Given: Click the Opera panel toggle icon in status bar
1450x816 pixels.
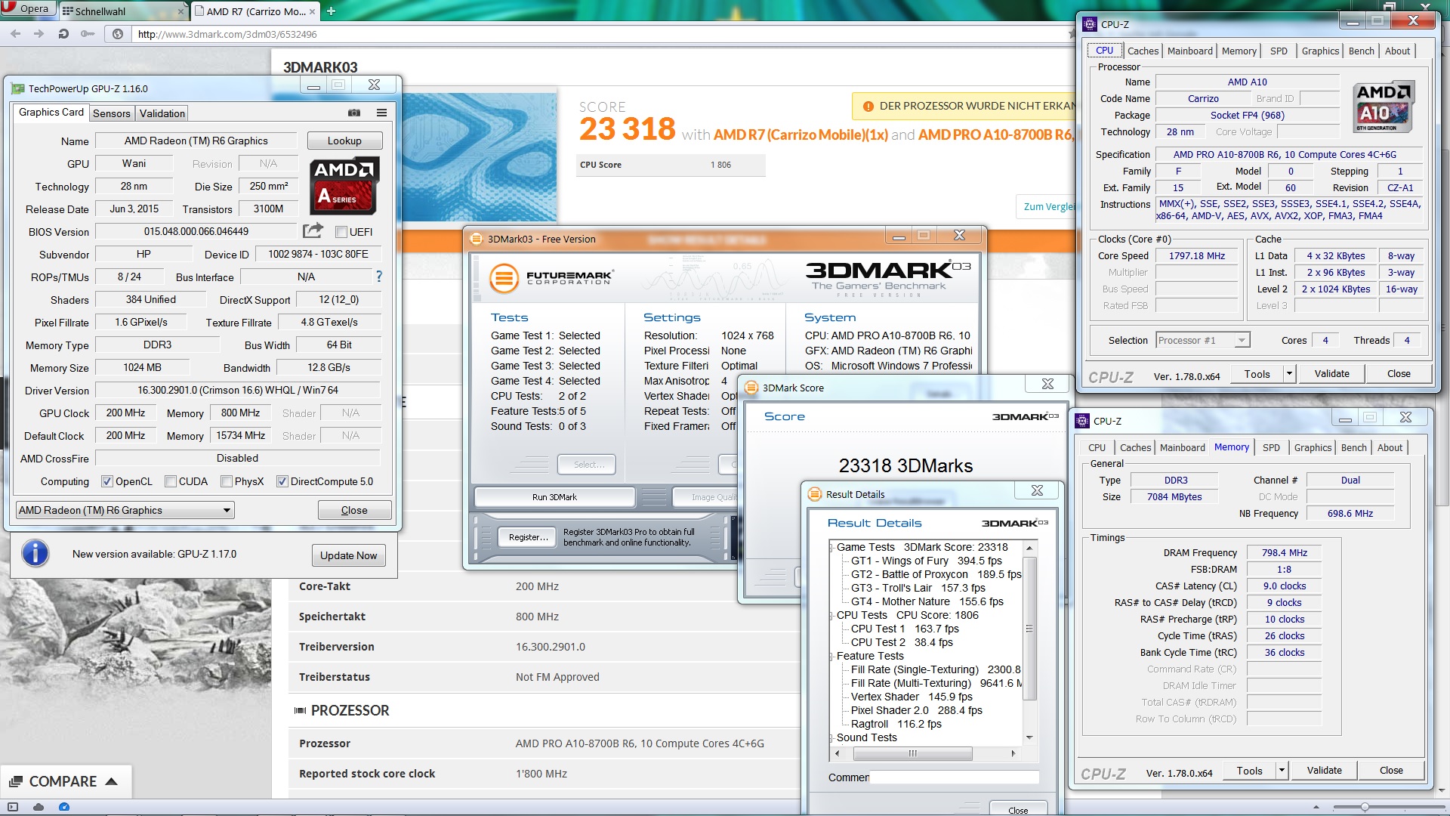Looking at the screenshot, I should coord(12,807).
